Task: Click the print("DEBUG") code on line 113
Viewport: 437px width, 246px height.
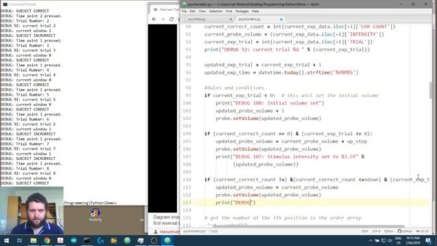Action: click(236, 202)
